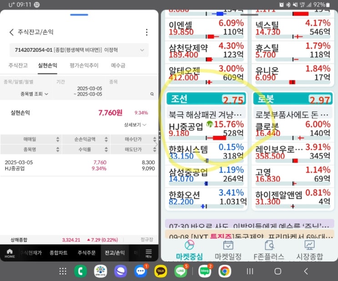
Task: Open 삼천당제약 stock card
Action: tap(206, 52)
